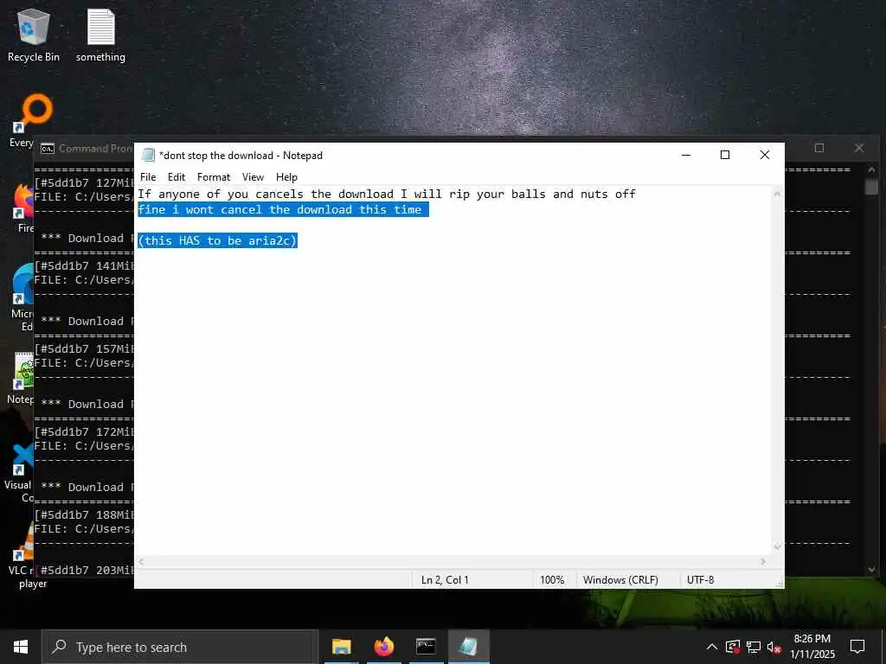Open the network status tray icon
Screen dimensions: 886x664
click(754, 647)
